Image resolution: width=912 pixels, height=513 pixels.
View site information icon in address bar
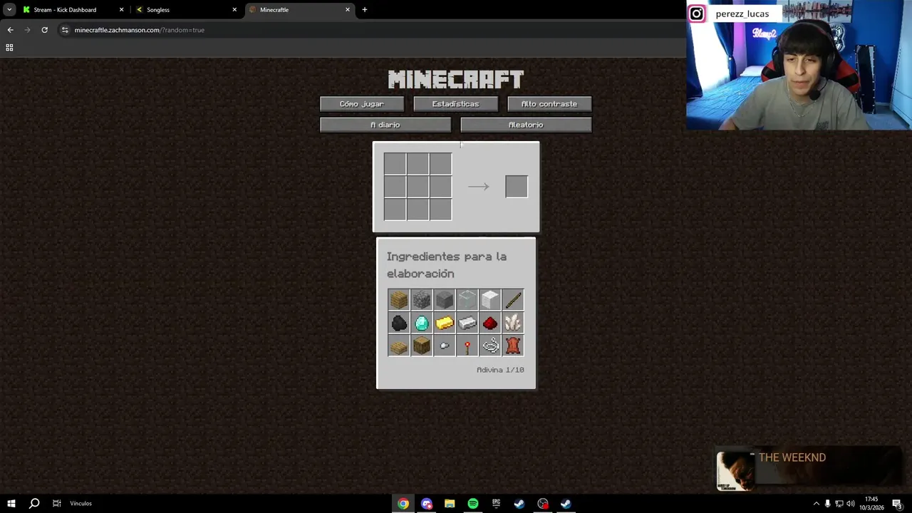pyautogui.click(x=65, y=30)
